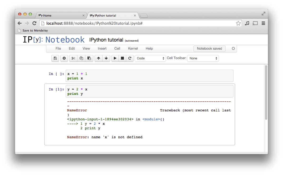This screenshot has width=283, height=175.
Task: Click the Notebook saved button
Action: click(209, 48)
